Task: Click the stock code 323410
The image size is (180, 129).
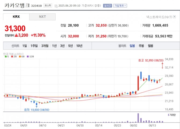Action: point(36,6)
